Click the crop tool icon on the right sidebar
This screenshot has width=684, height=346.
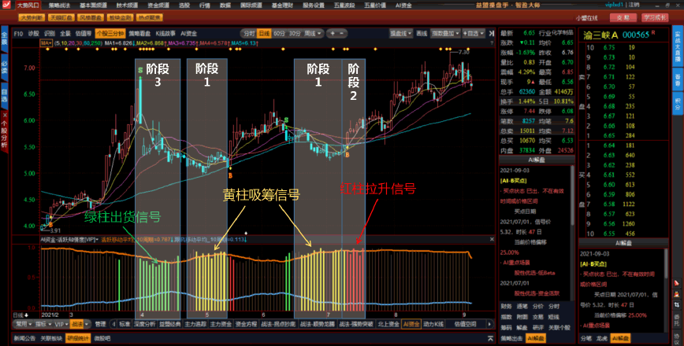point(677,305)
